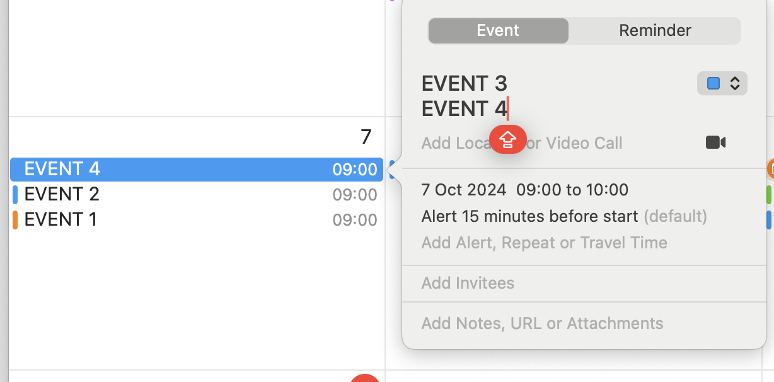Switch to the Event tab
The image size is (774, 382).
(497, 30)
